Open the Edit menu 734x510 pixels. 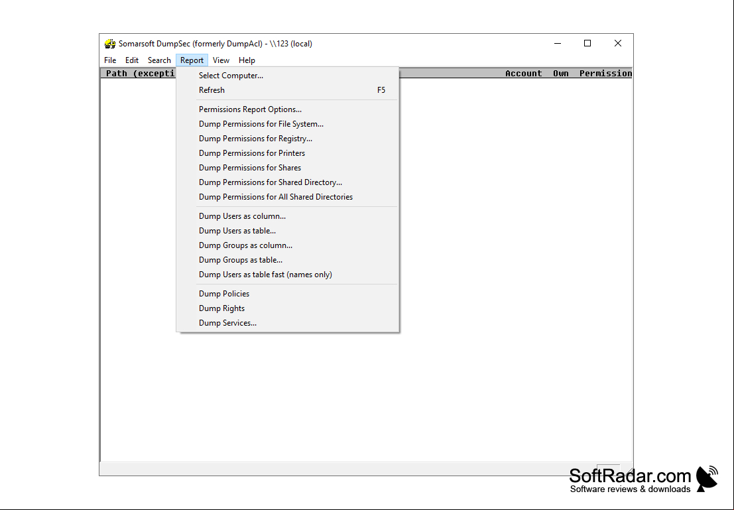tap(131, 60)
